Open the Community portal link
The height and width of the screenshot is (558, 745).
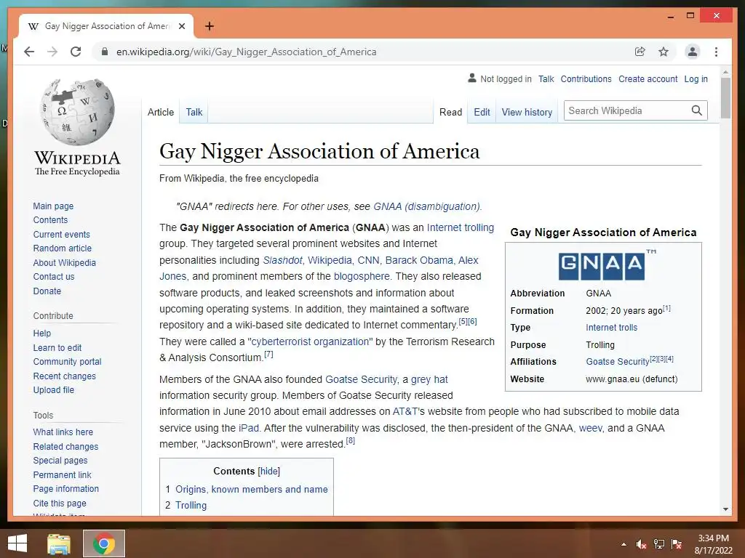(67, 362)
